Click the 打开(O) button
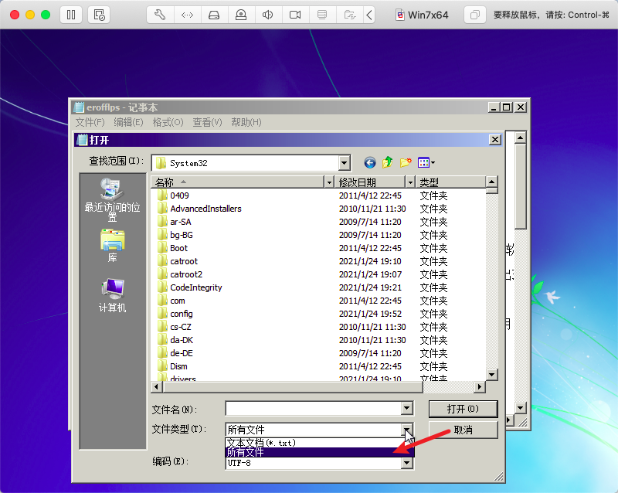This screenshot has height=493, width=618. 463,409
